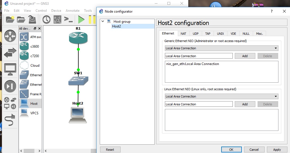The height and width of the screenshot is (153, 290).
Task: Click Generic Ethernet NIO name field
Action: click(199, 56)
